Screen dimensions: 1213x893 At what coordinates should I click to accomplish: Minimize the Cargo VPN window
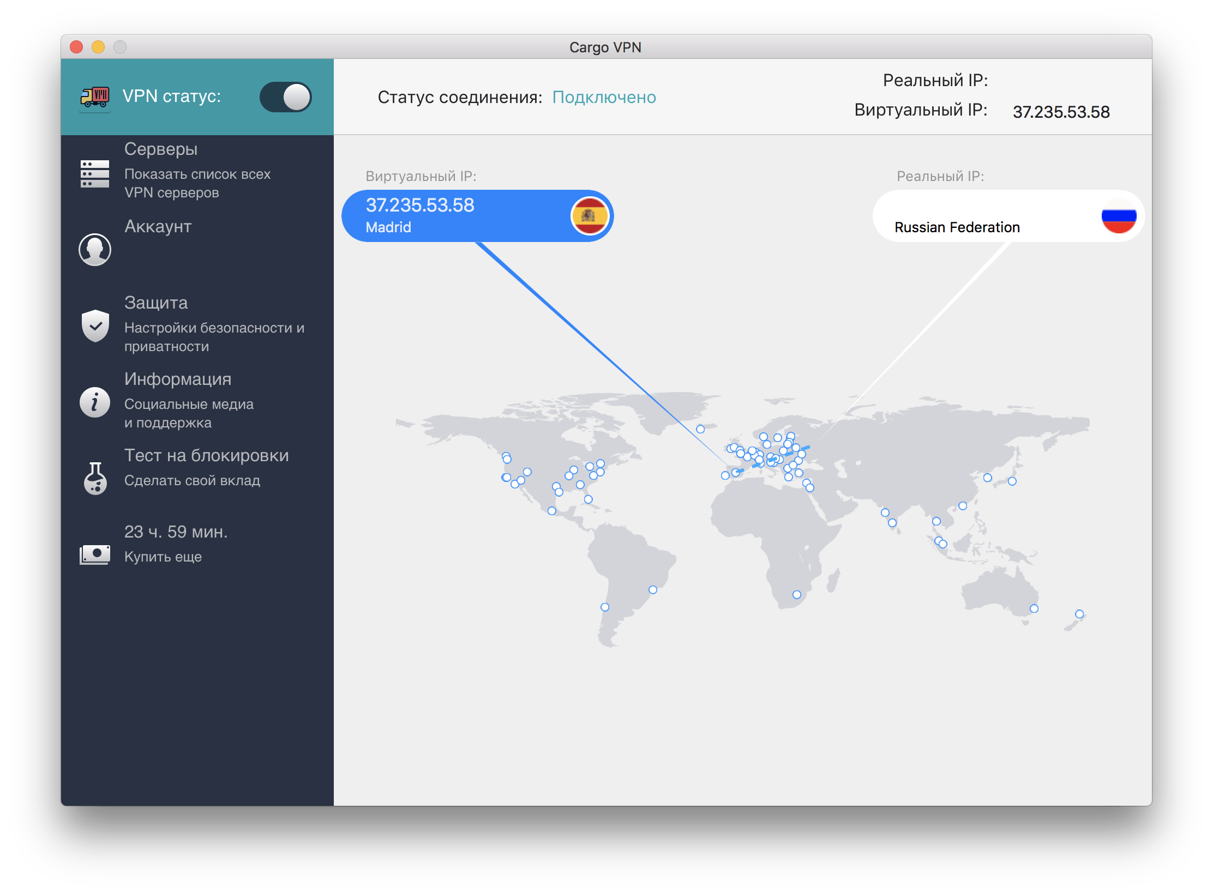98,47
